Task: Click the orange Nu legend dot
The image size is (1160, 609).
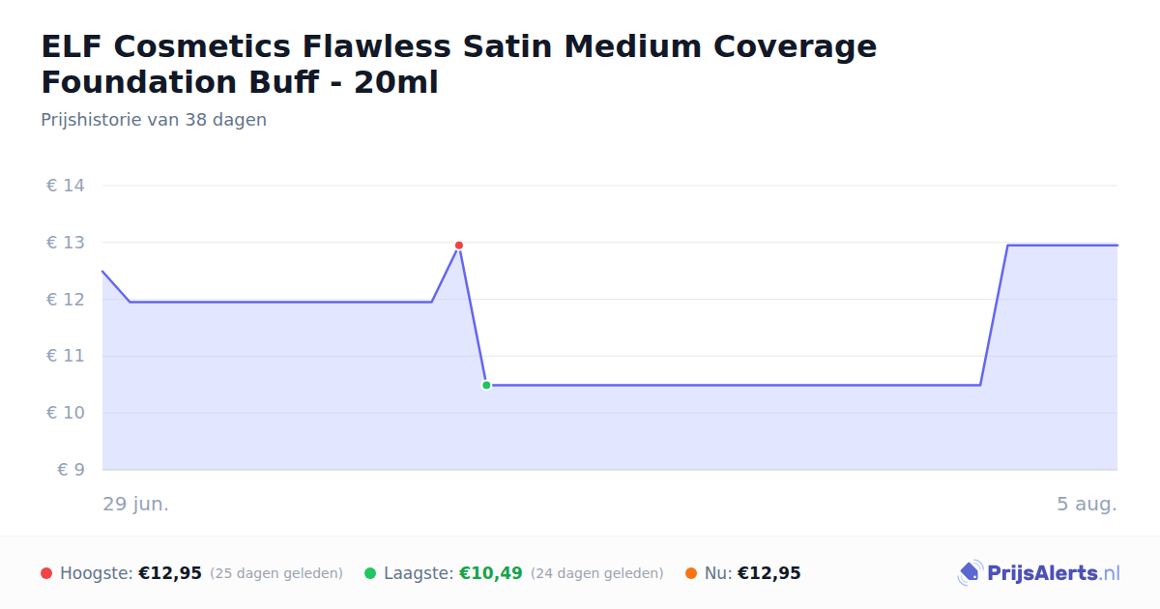Action: point(691,573)
